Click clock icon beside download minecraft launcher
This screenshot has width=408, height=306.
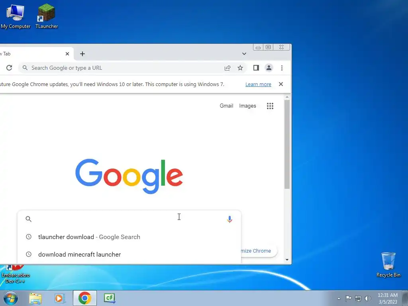point(29,254)
